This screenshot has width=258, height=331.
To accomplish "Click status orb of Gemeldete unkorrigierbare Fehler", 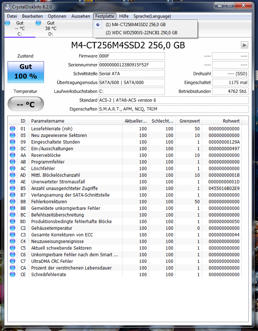I will click(13, 208).
